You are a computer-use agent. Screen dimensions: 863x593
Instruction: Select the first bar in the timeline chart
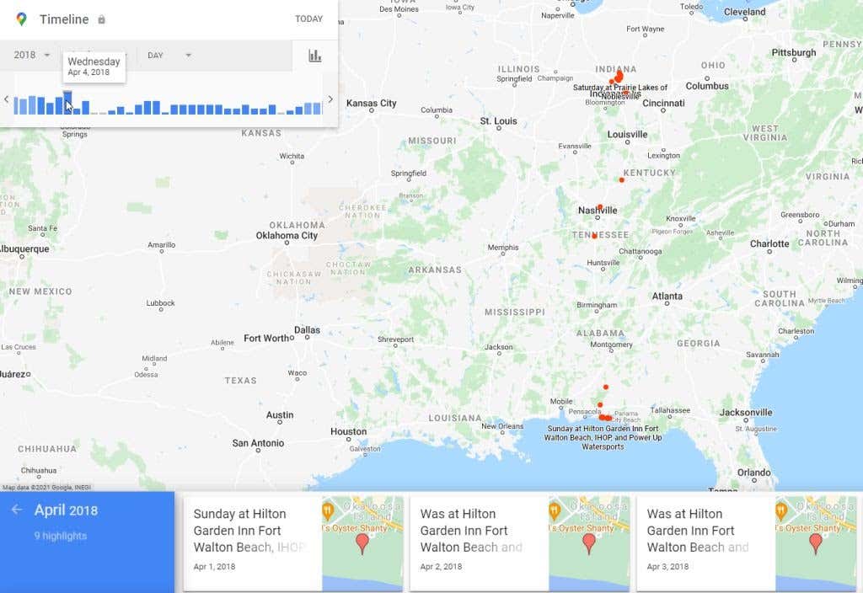[x=16, y=105]
